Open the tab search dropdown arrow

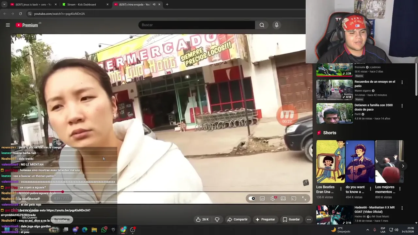pos(4,5)
